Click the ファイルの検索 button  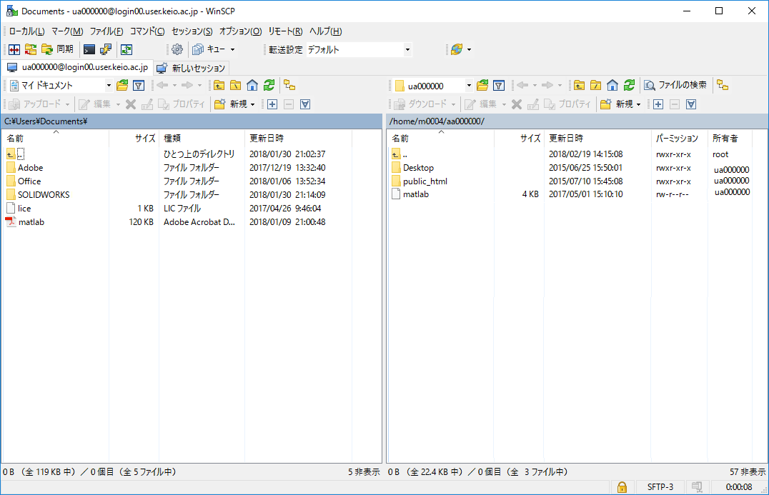(675, 85)
